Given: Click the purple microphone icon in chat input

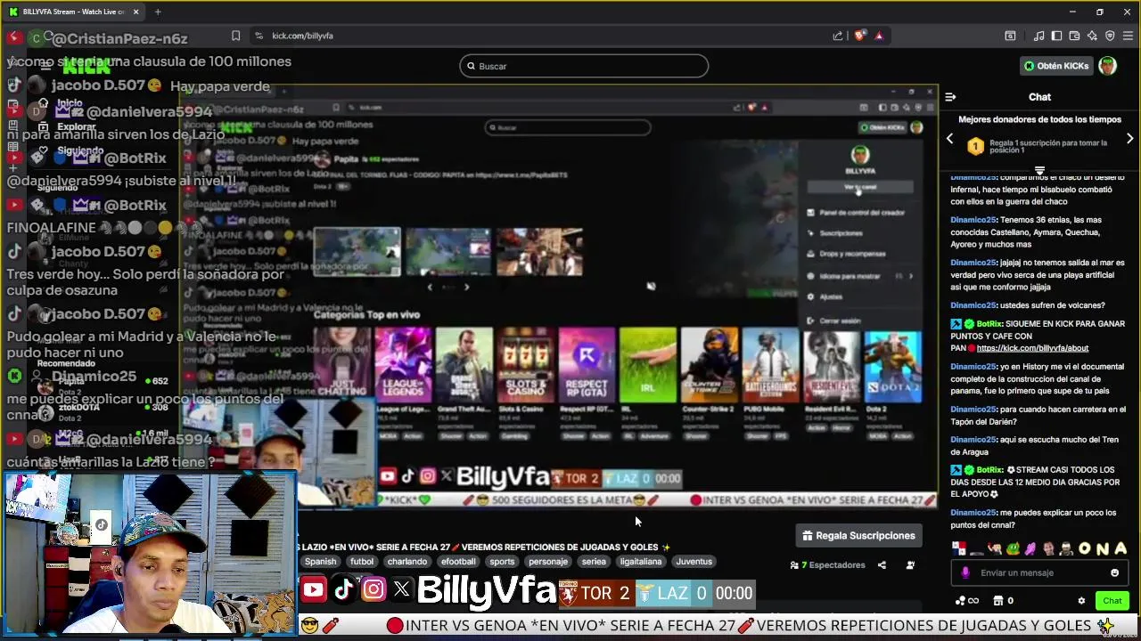Looking at the screenshot, I should (x=965, y=572).
